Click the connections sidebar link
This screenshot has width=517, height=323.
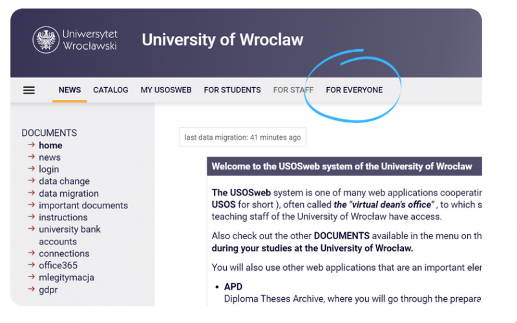click(x=64, y=254)
